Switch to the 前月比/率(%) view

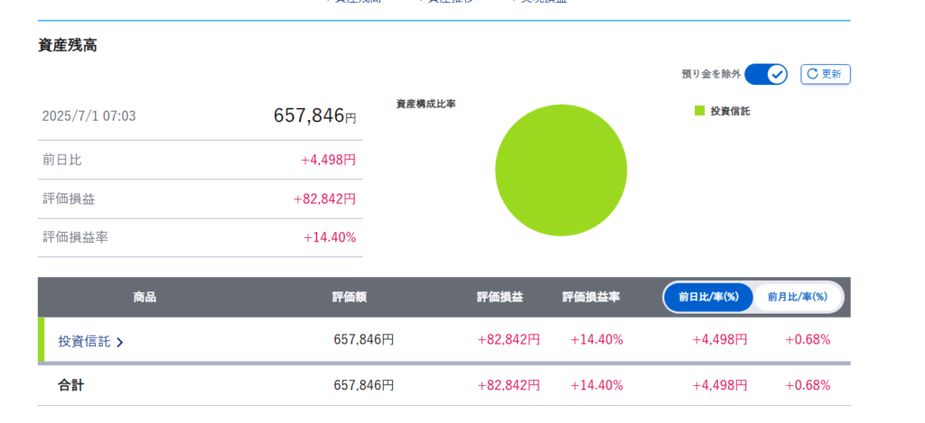tap(797, 297)
